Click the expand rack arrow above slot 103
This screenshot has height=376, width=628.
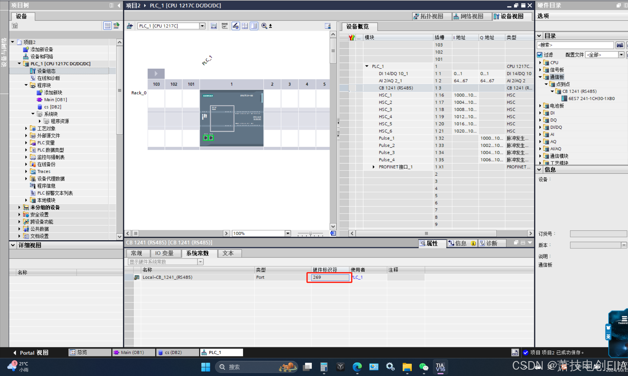pos(156,74)
